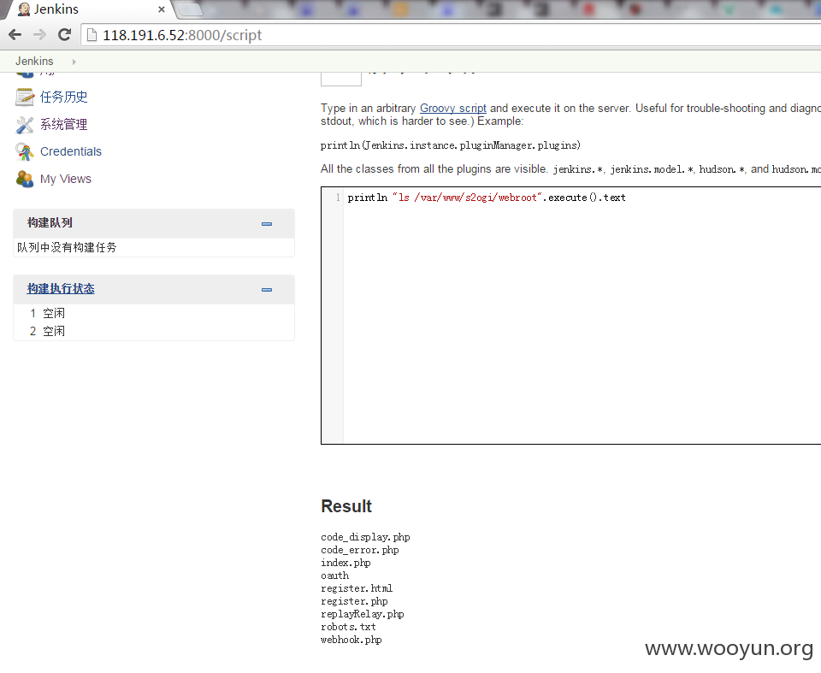
Task: Click the Credentials keys icon
Action: 25,151
